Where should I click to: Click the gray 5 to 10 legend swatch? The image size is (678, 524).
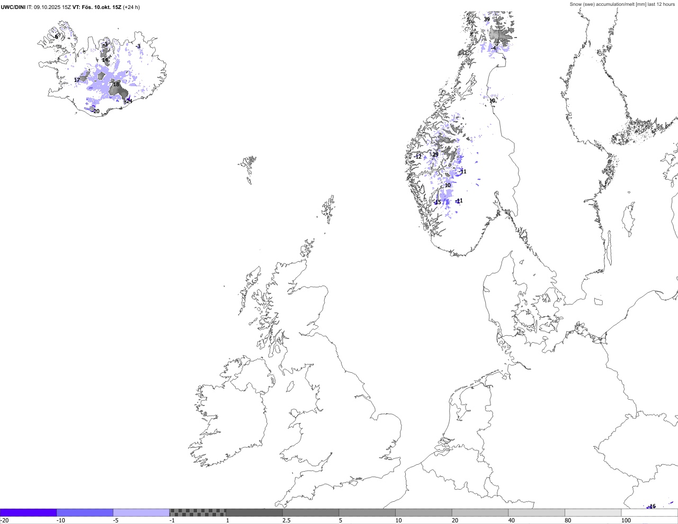click(367, 512)
